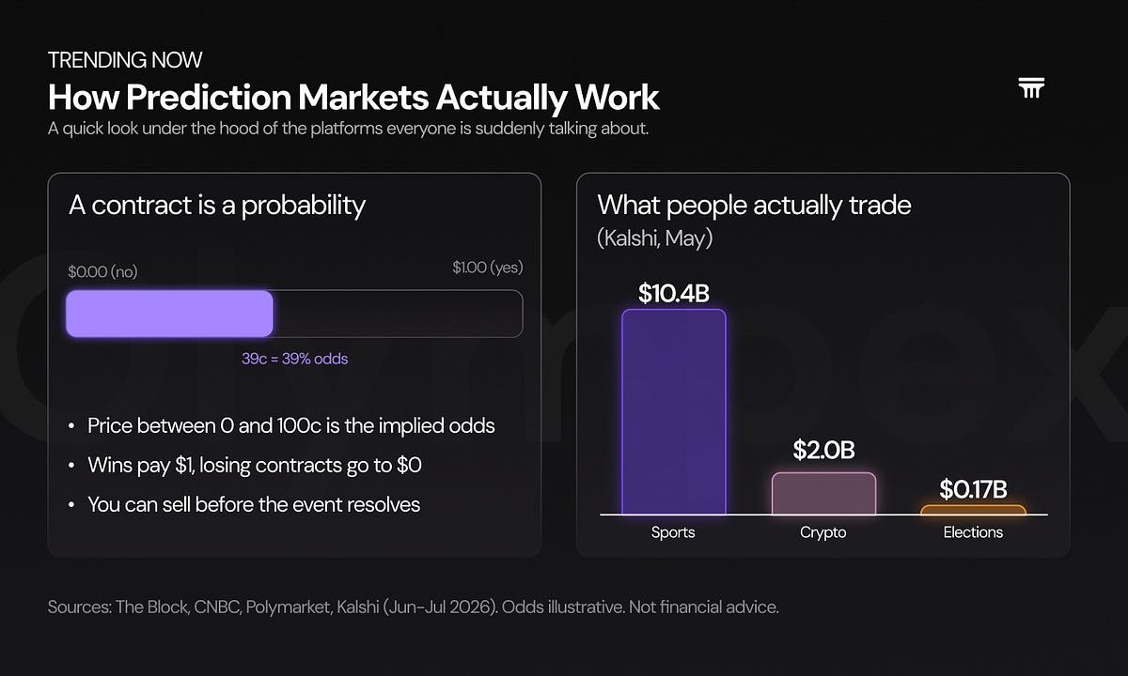
Task: Click the purple probability progress bar fill
Action: (x=169, y=314)
